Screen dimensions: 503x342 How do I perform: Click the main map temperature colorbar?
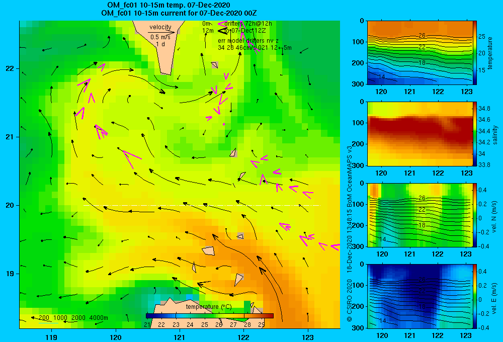tap(209, 316)
